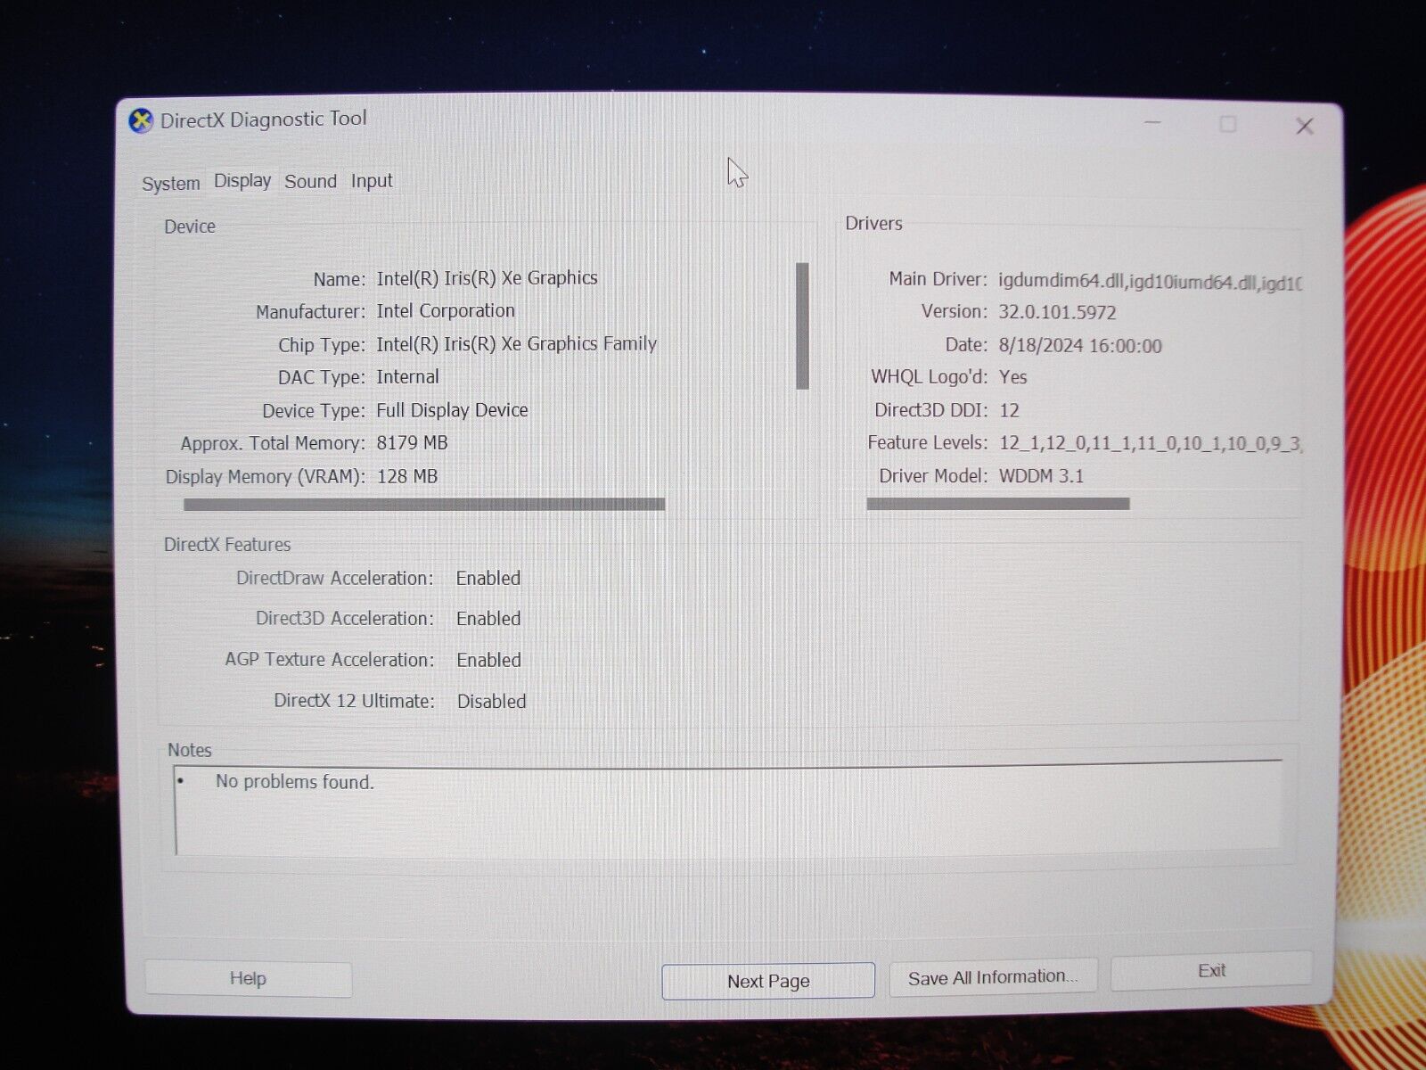Click the Internal DAC Type value

pyautogui.click(x=407, y=377)
